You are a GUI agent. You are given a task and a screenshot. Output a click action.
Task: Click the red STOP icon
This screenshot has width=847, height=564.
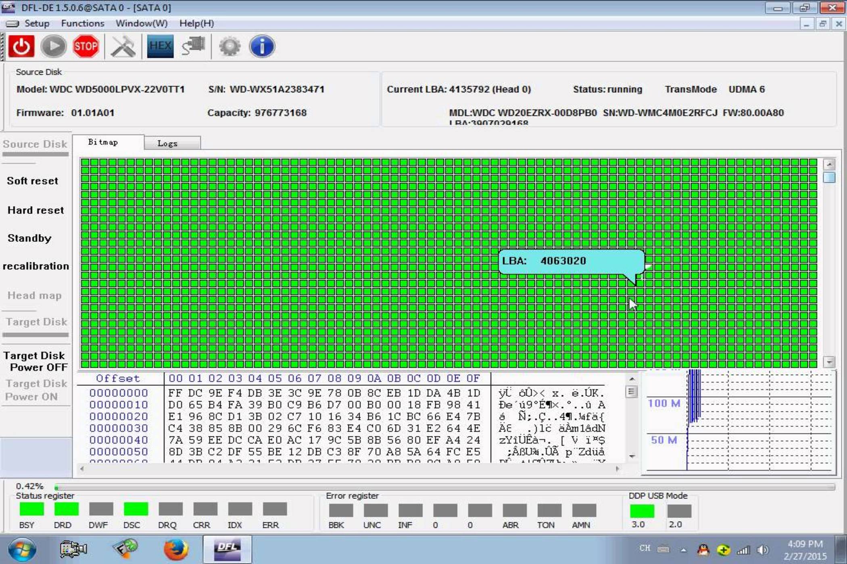pyautogui.click(x=86, y=46)
